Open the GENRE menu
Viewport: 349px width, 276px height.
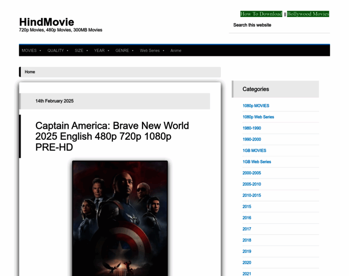click(x=124, y=51)
